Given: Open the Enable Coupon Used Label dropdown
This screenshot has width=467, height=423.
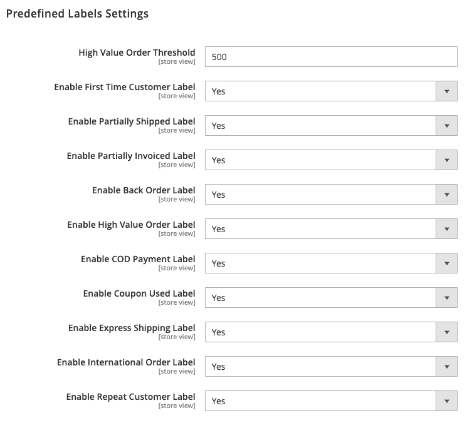Looking at the screenshot, I should [331, 298].
